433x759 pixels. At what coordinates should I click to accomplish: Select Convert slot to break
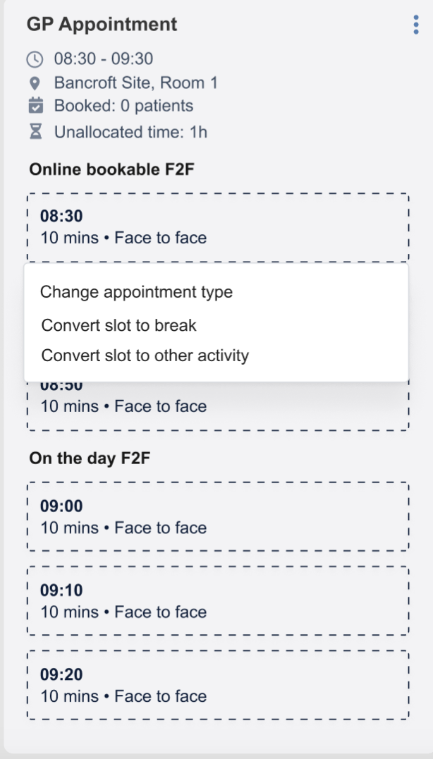(x=118, y=325)
